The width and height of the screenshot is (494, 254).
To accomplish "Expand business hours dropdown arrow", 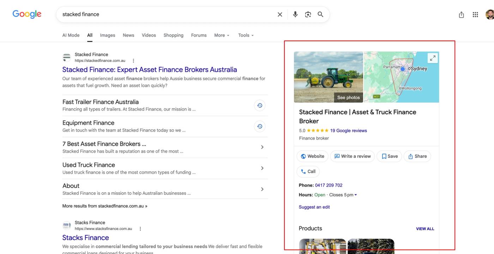I will [356, 195].
